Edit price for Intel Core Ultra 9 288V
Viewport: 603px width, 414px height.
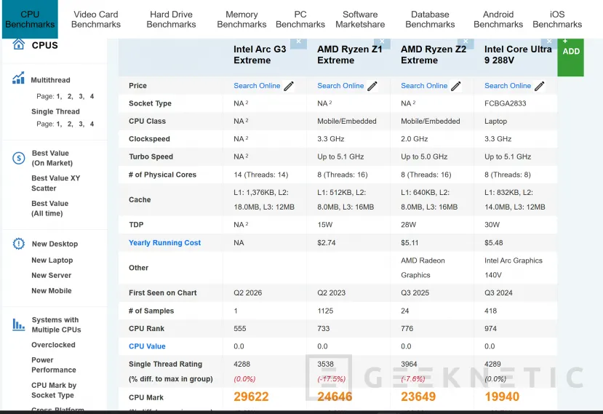[540, 86]
